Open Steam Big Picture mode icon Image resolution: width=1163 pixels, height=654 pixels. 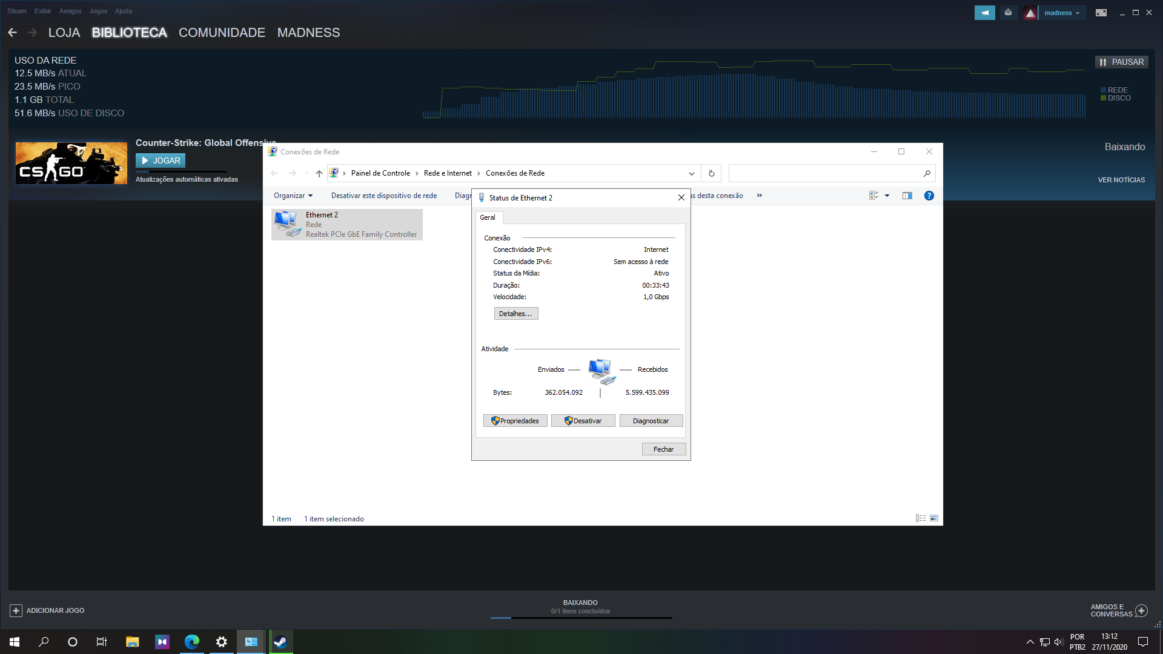(x=1101, y=13)
